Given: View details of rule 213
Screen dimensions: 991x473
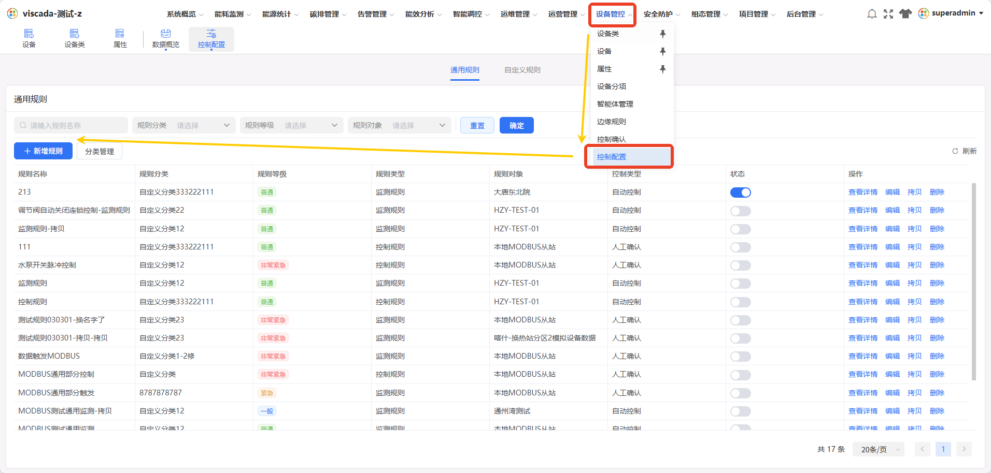Looking at the screenshot, I should coord(863,192).
